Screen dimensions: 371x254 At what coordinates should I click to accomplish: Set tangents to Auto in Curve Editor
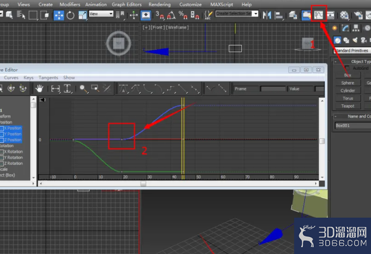pos(123,89)
